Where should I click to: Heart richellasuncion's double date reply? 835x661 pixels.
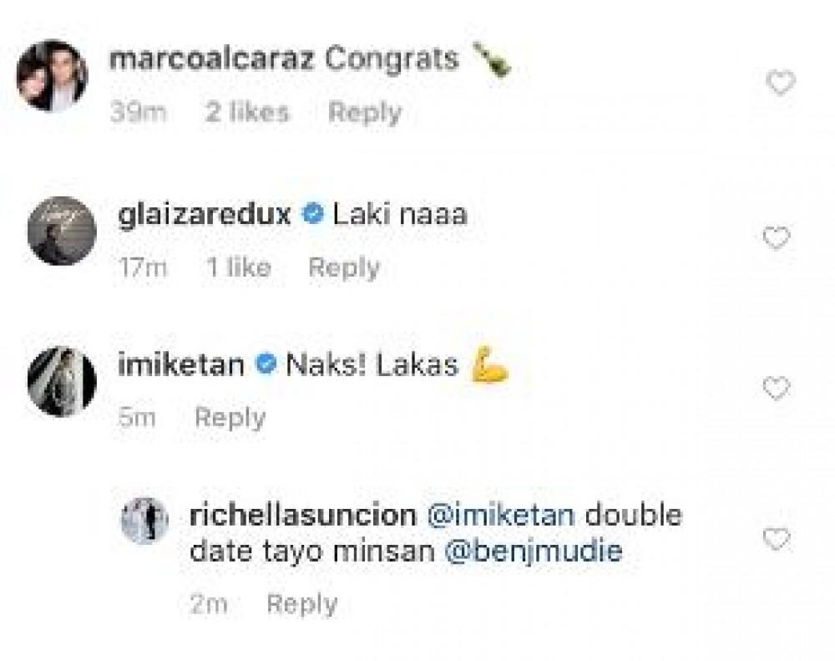[x=777, y=539]
